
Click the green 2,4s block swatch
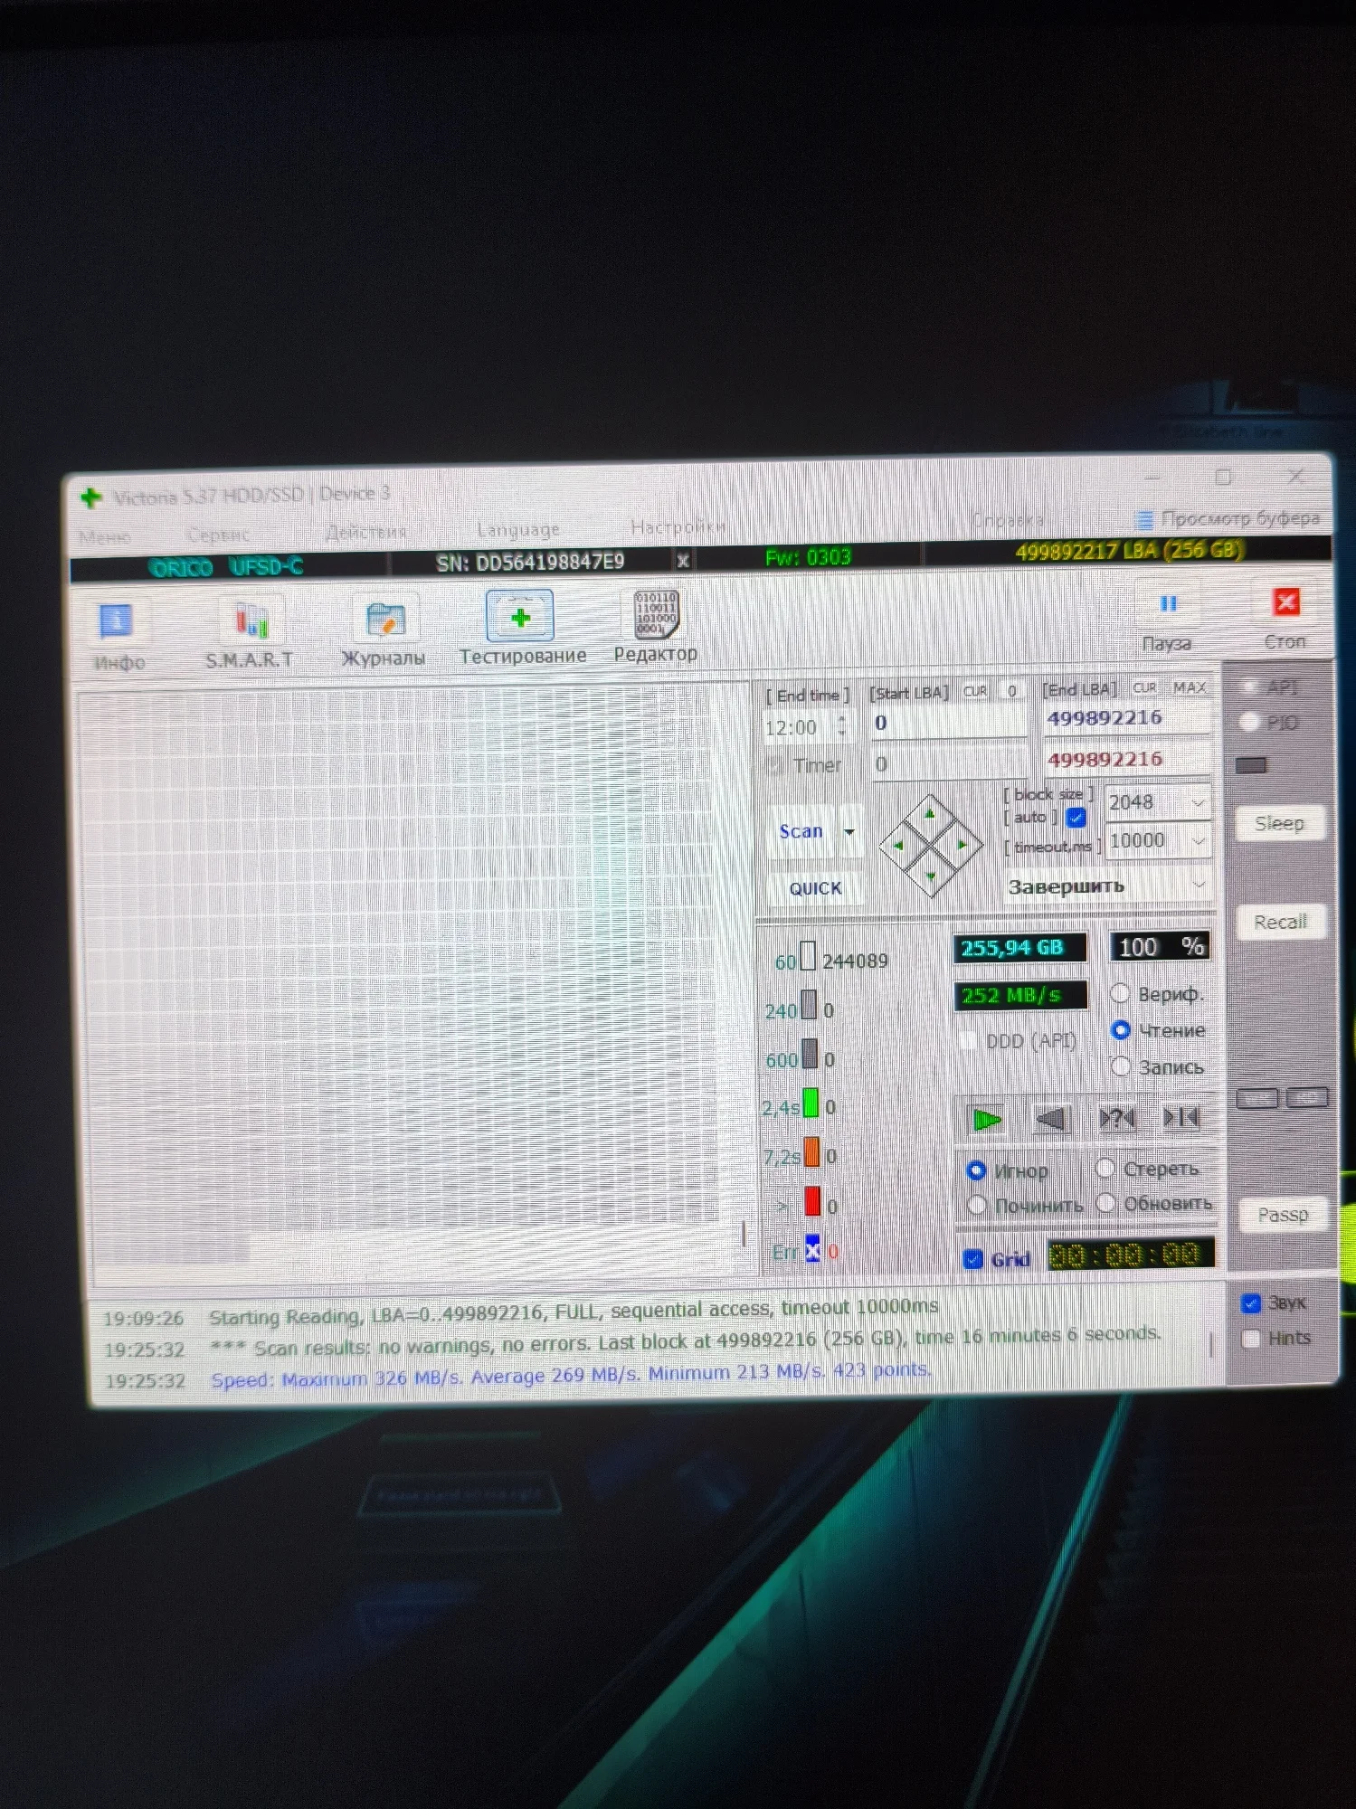[811, 1103]
